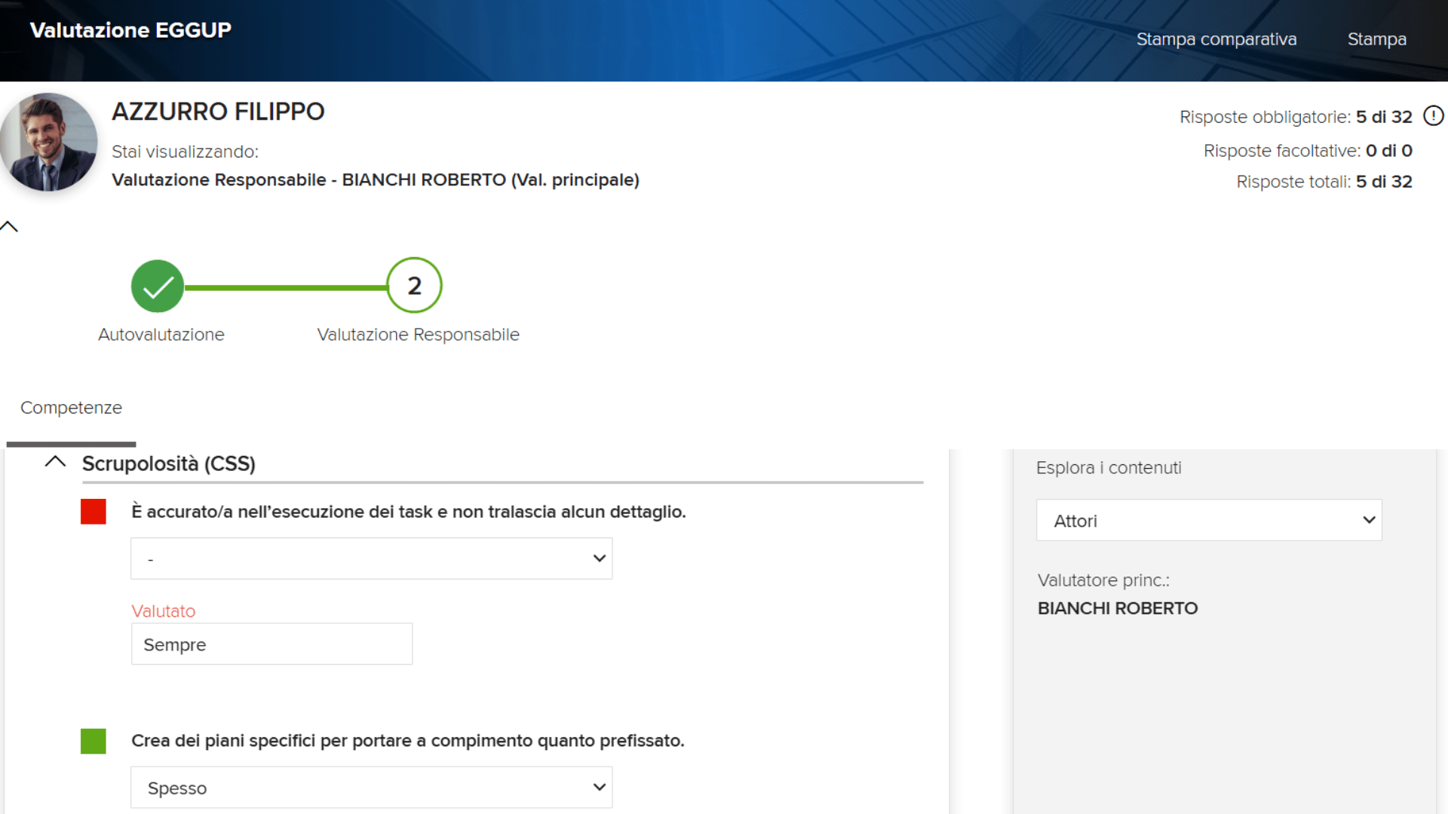Click the completed Autovalutazione checkmark step

coord(158,286)
